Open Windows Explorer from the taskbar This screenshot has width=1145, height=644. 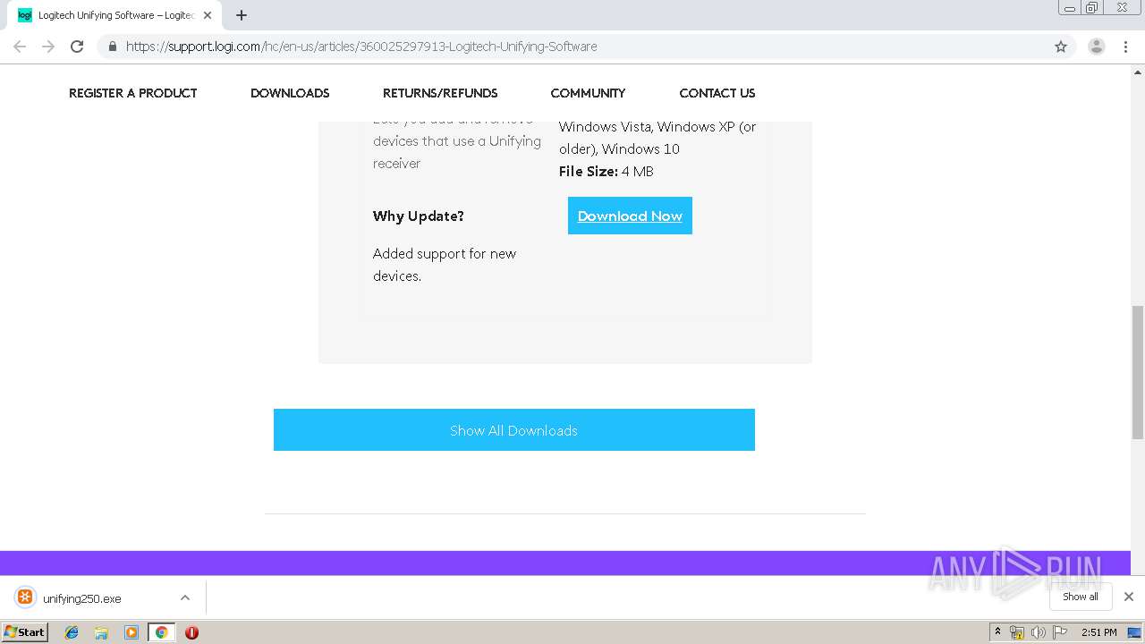click(101, 632)
